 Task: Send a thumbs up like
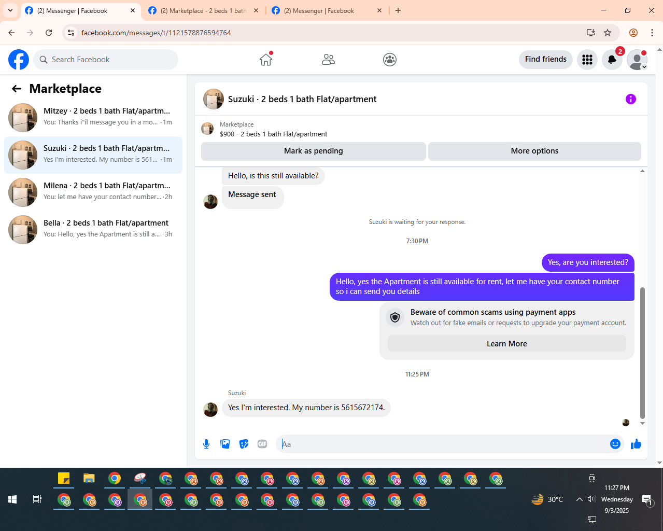[636, 444]
